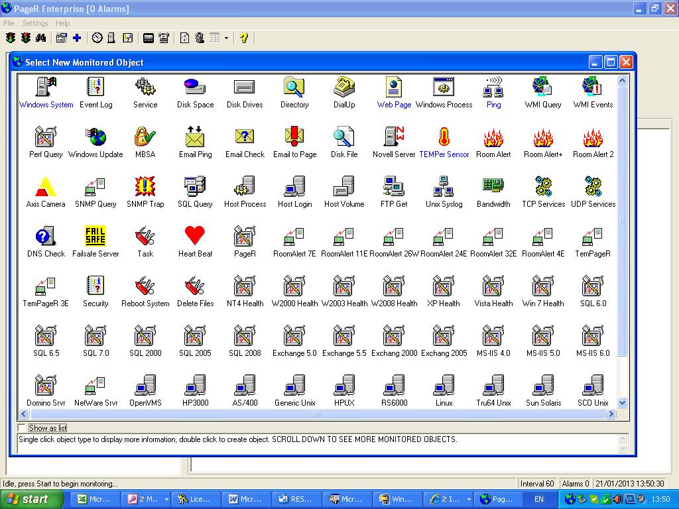
Task: Select the Bandwidth network card icon
Action: point(493,186)
